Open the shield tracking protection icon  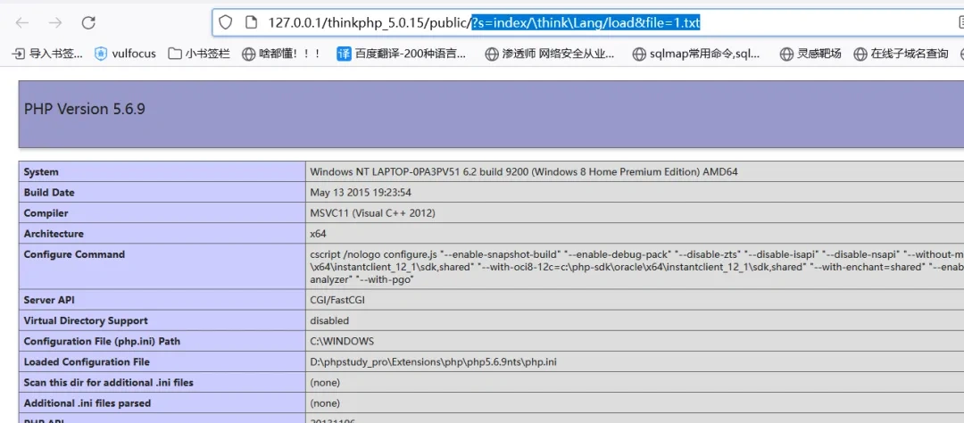(x=226, y=23)
